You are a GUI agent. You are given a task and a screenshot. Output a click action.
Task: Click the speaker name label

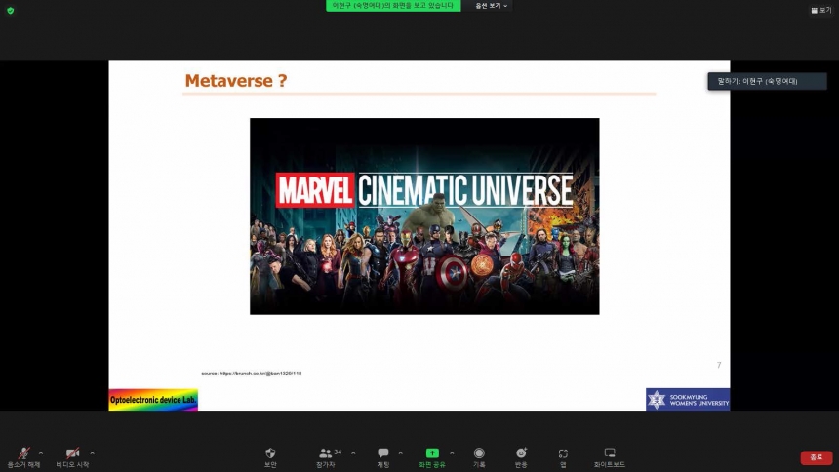(767, 81)
